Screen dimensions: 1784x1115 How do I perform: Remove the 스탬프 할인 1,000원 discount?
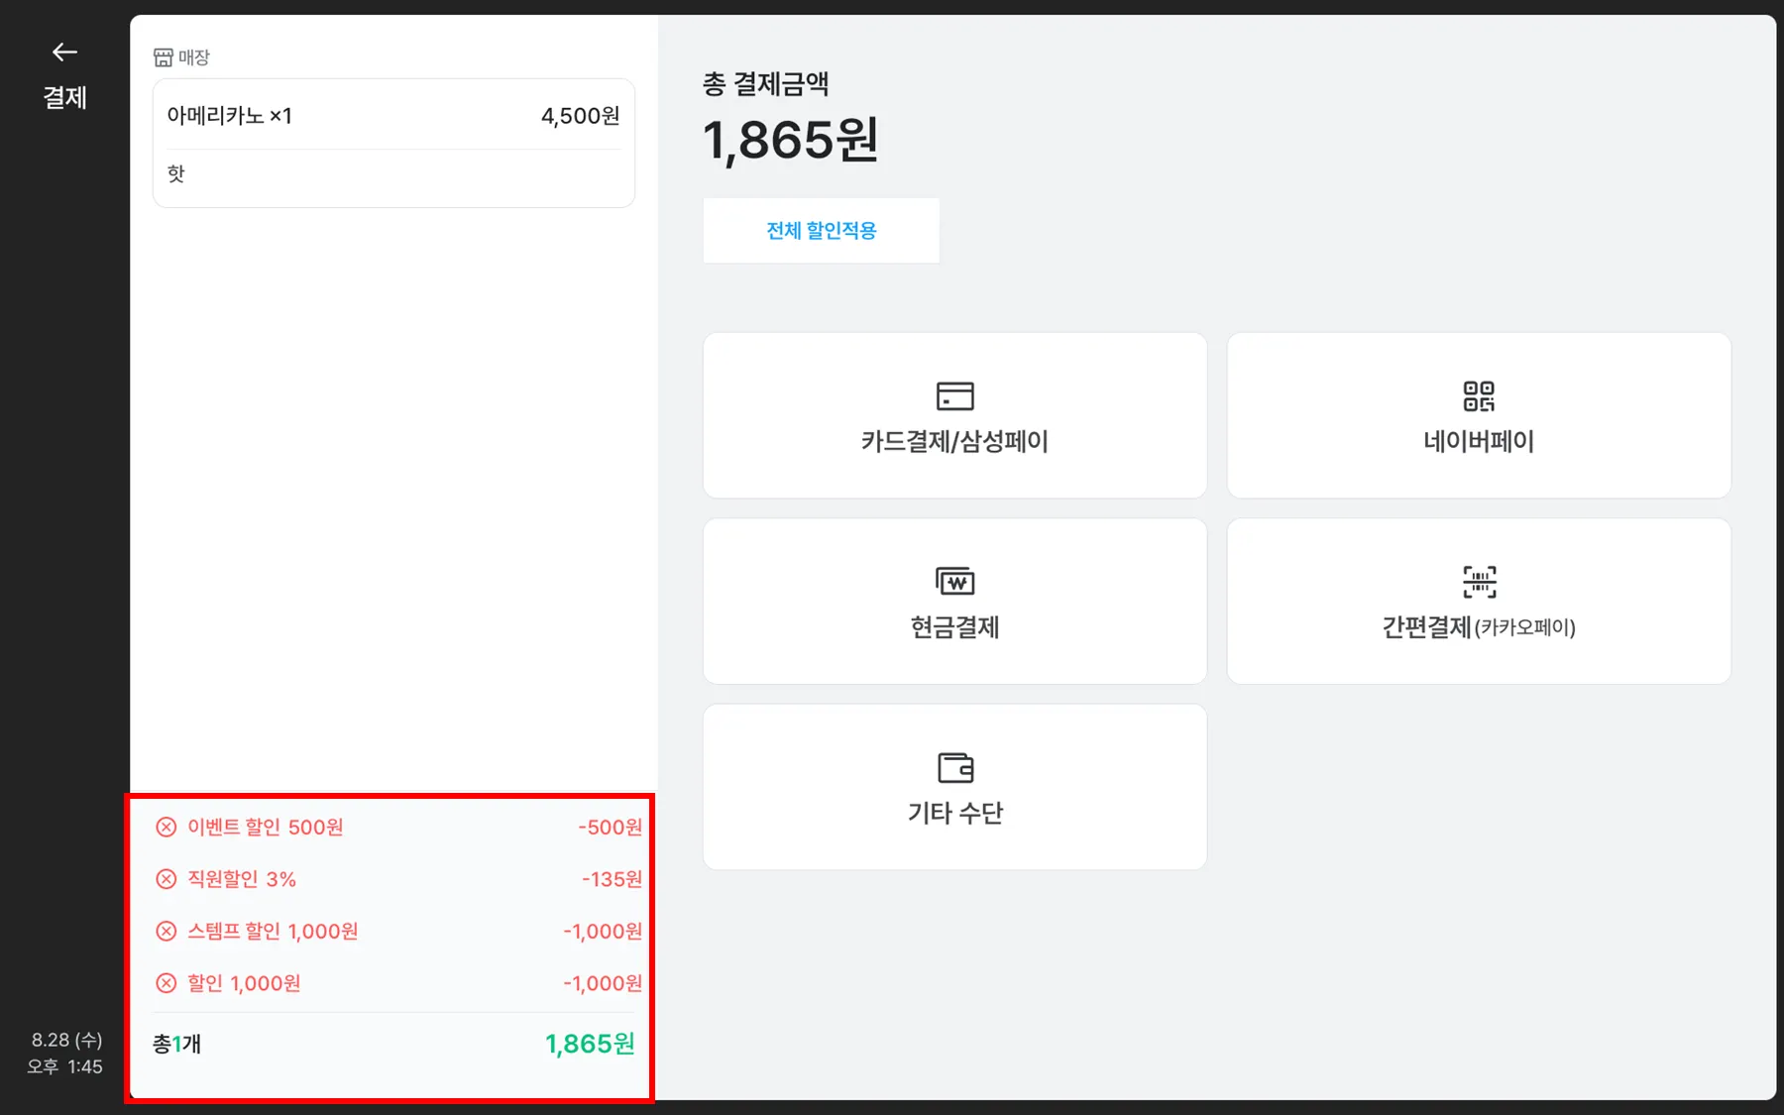pyautogui.click(x=167, y=931)
